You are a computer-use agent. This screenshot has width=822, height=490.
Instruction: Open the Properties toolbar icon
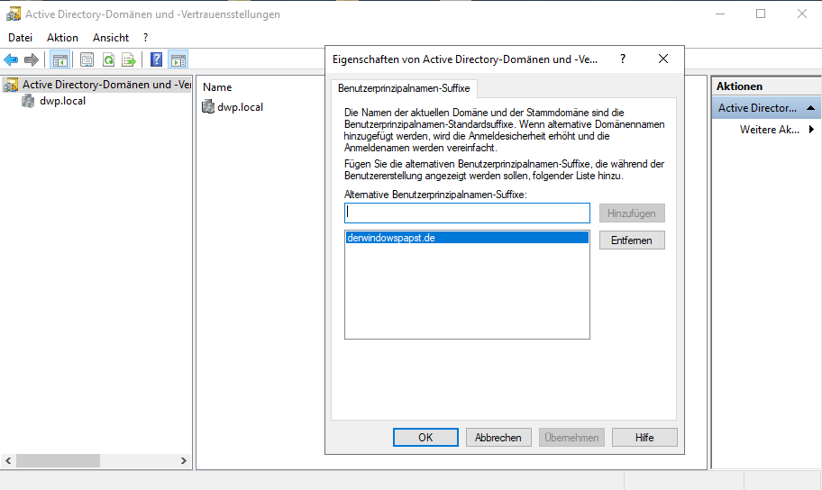pos(87,60)
